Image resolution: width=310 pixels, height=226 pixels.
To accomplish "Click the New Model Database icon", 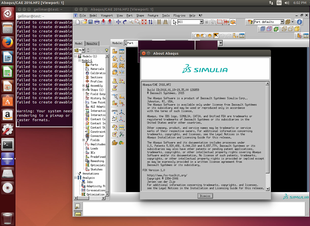I will click(x=78, y=22).
